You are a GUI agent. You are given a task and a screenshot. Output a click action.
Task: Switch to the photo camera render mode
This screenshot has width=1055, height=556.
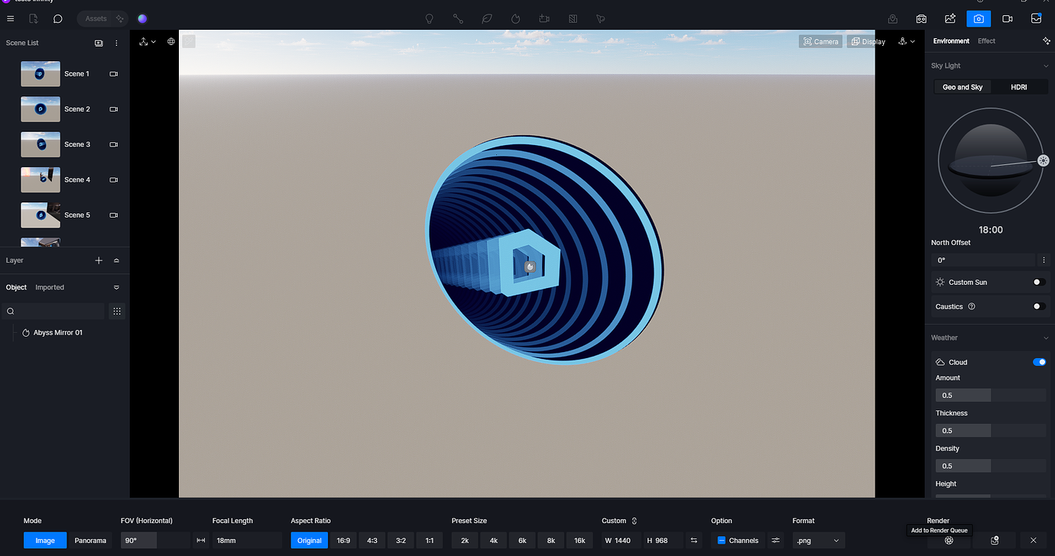tap(979, 18)
